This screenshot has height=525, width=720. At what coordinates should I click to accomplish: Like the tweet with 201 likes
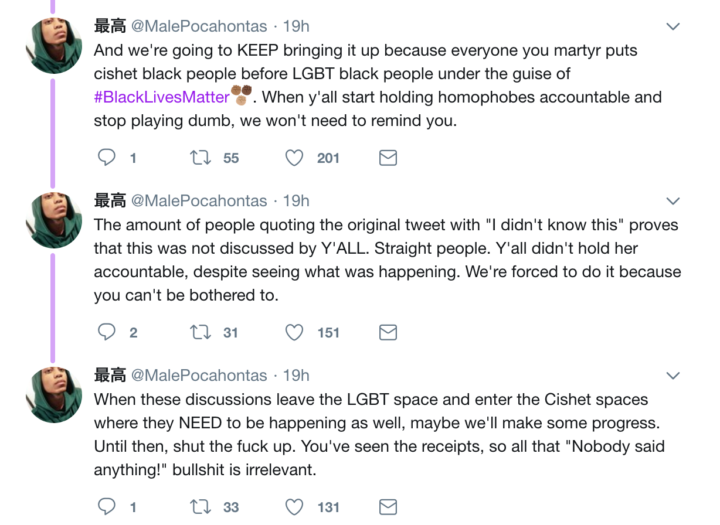coord(294,158)
